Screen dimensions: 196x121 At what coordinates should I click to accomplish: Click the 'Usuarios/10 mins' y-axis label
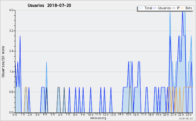(x=3, y=61)
